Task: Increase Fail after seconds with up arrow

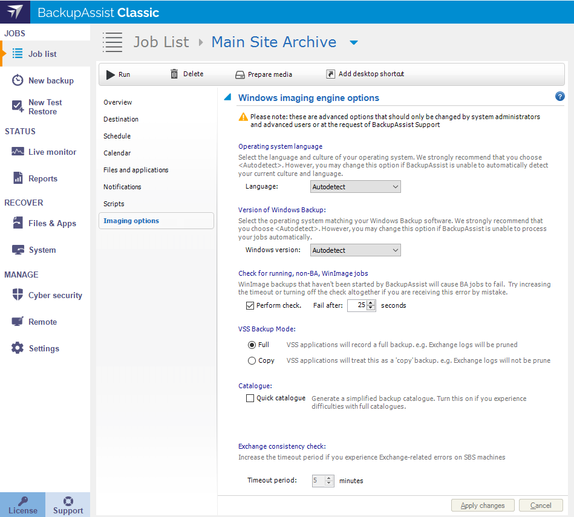Action: point(371,302)
